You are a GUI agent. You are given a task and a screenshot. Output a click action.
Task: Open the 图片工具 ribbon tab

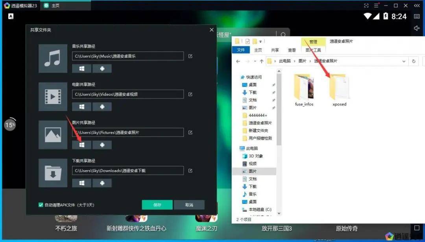[x=313, y=50]
